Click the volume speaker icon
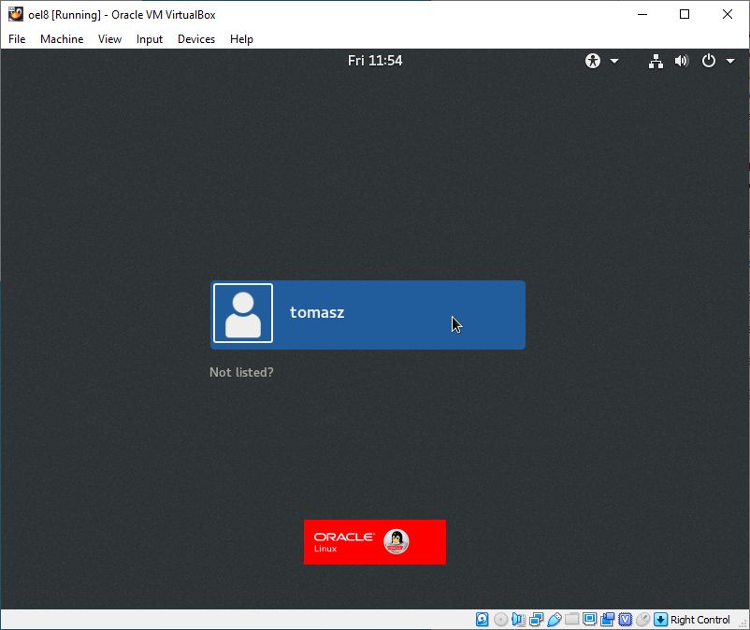750x630 pixels. click(682, 61)
